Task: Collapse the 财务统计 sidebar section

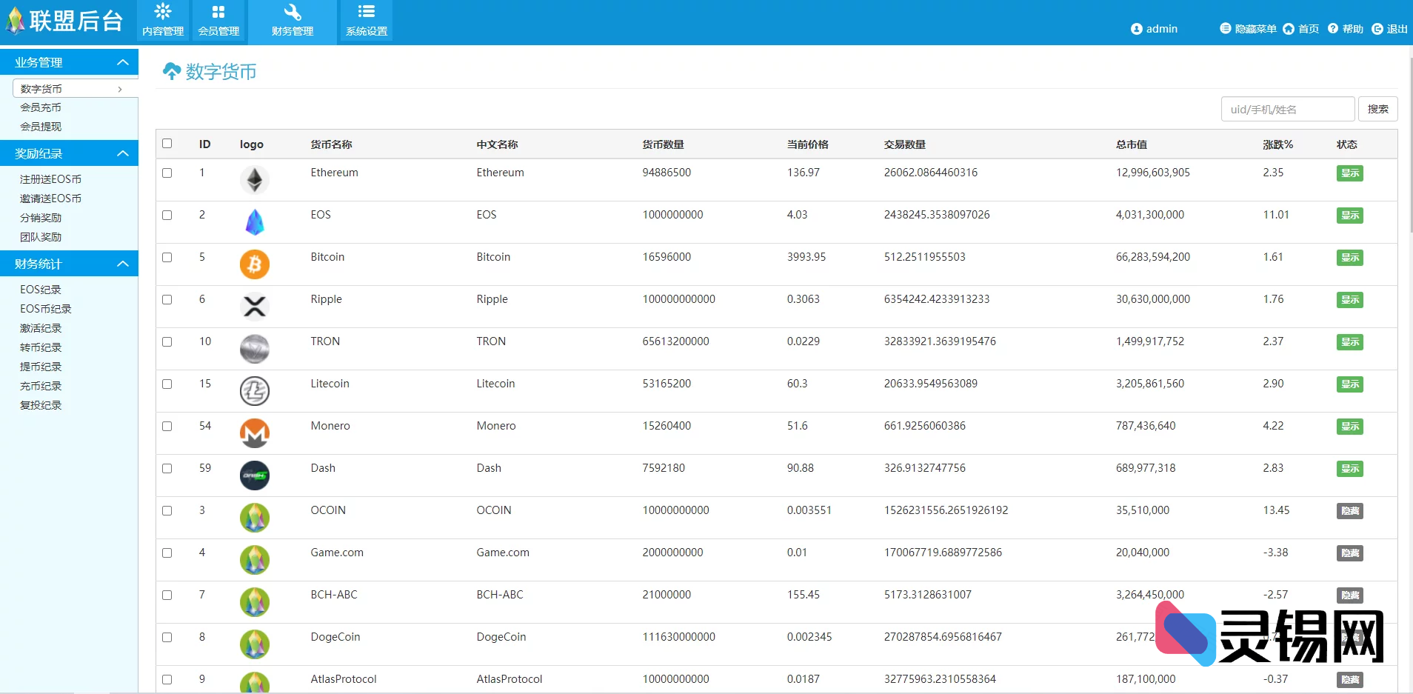Action: (123, 264)
